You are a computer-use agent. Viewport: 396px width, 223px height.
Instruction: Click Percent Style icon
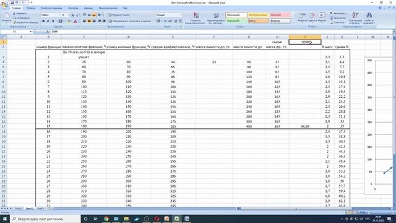point(165,21)
